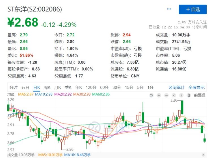Viewport: 212px width, 158px height.
Task: Click the candlestick style icon
Action: [189, 95]
